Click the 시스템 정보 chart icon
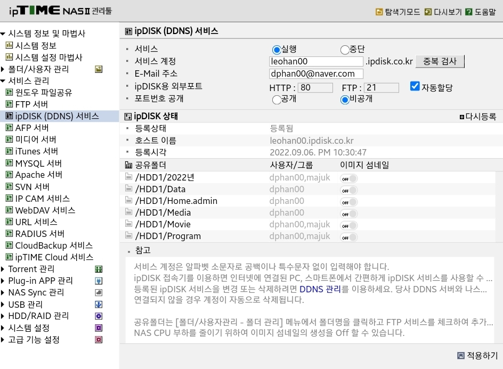Image resolution: width=503 pixels, height=369 pixels. [x=9, y=45]
